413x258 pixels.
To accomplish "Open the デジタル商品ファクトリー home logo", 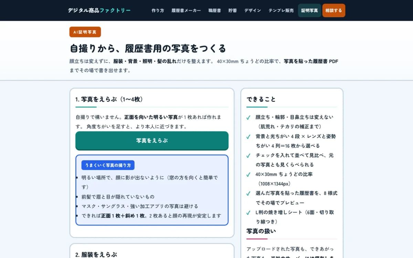I will click(x=99, y=10).
